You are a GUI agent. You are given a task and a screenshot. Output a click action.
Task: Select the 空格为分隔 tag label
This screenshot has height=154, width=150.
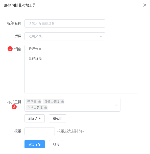coord(35,108)
